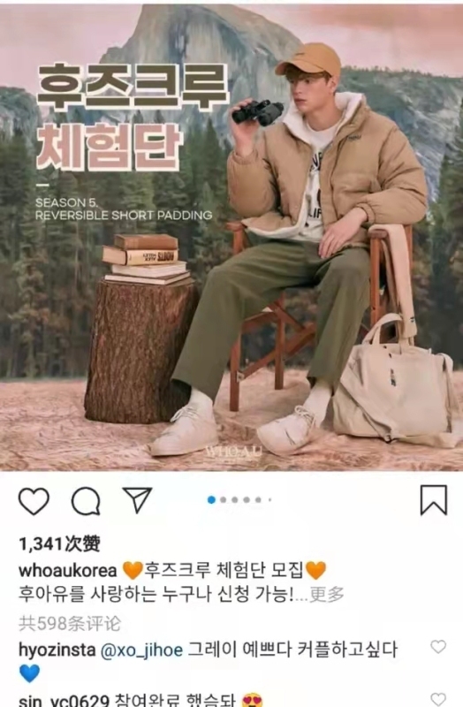This screenshot has width=463, height=707.
Task: Tap the WHO.A.U watermark on photo
Action: 232,451
